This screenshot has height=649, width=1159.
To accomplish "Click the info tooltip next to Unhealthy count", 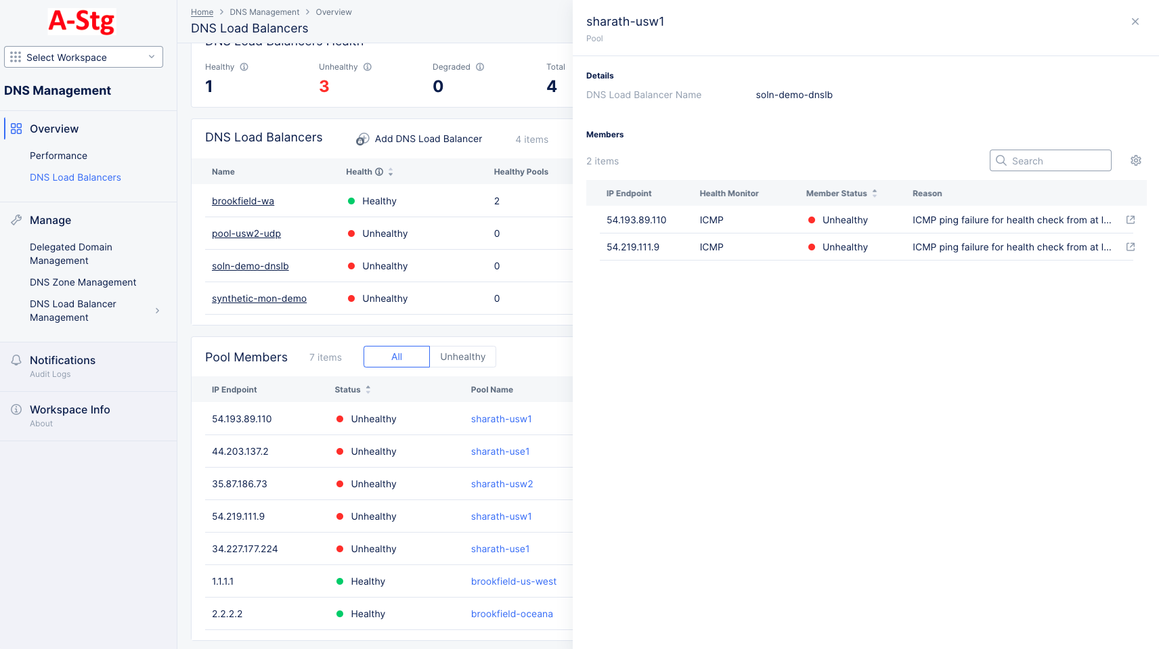I will click(x=368, y=66).
